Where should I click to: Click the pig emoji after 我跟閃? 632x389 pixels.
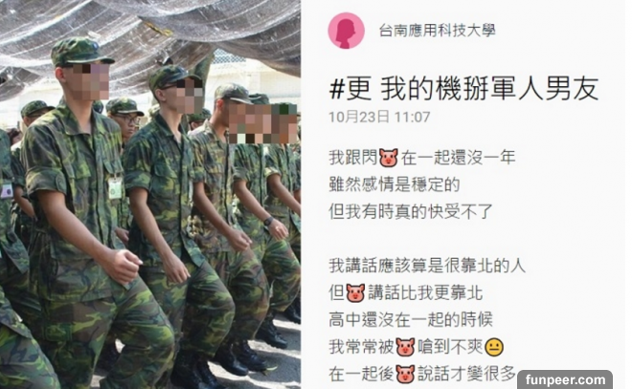389,158
